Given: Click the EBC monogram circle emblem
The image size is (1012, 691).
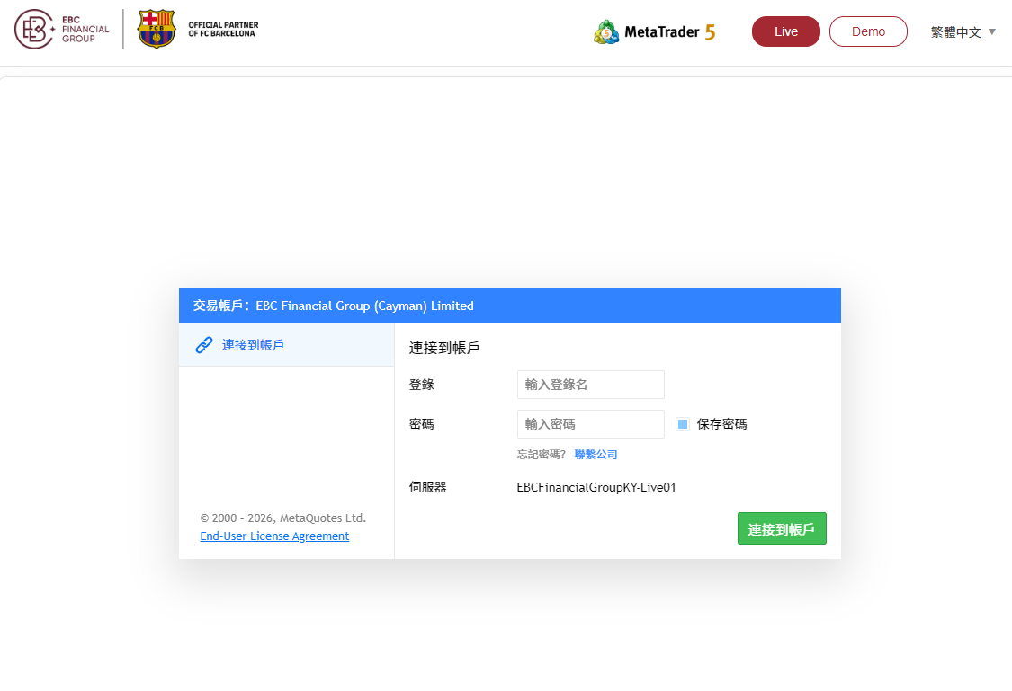Looking at the screenshot, I should (32, 29).
